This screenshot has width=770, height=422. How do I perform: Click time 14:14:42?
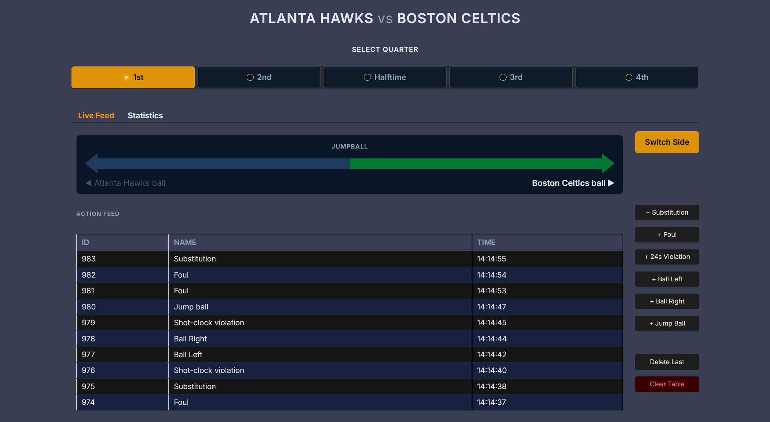492,354
